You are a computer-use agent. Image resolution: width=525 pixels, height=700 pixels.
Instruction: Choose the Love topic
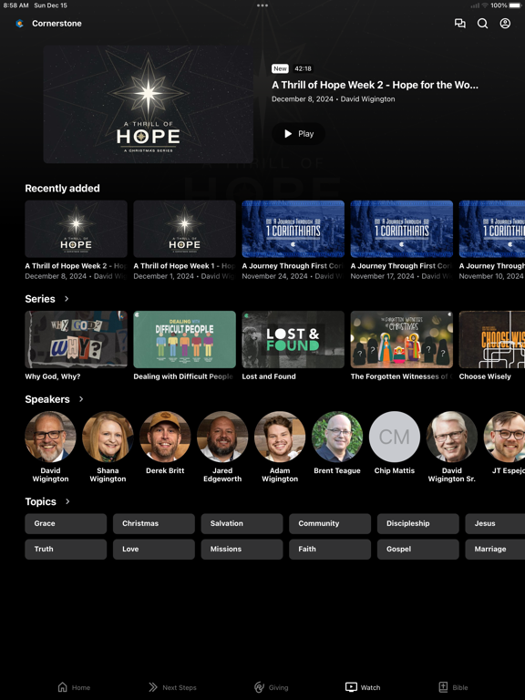point(153,549)
